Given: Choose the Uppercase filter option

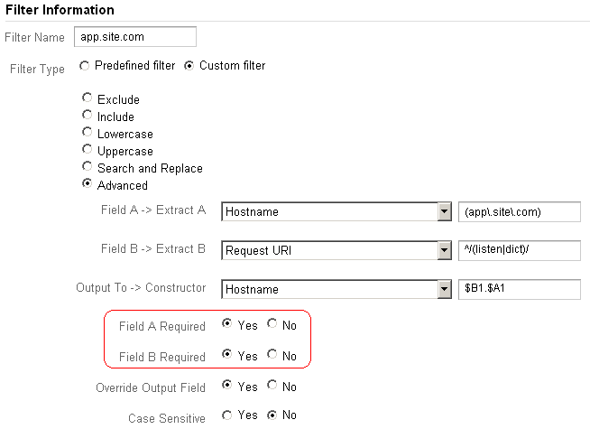Looking at the screenshot, I should tap(88, 150).
